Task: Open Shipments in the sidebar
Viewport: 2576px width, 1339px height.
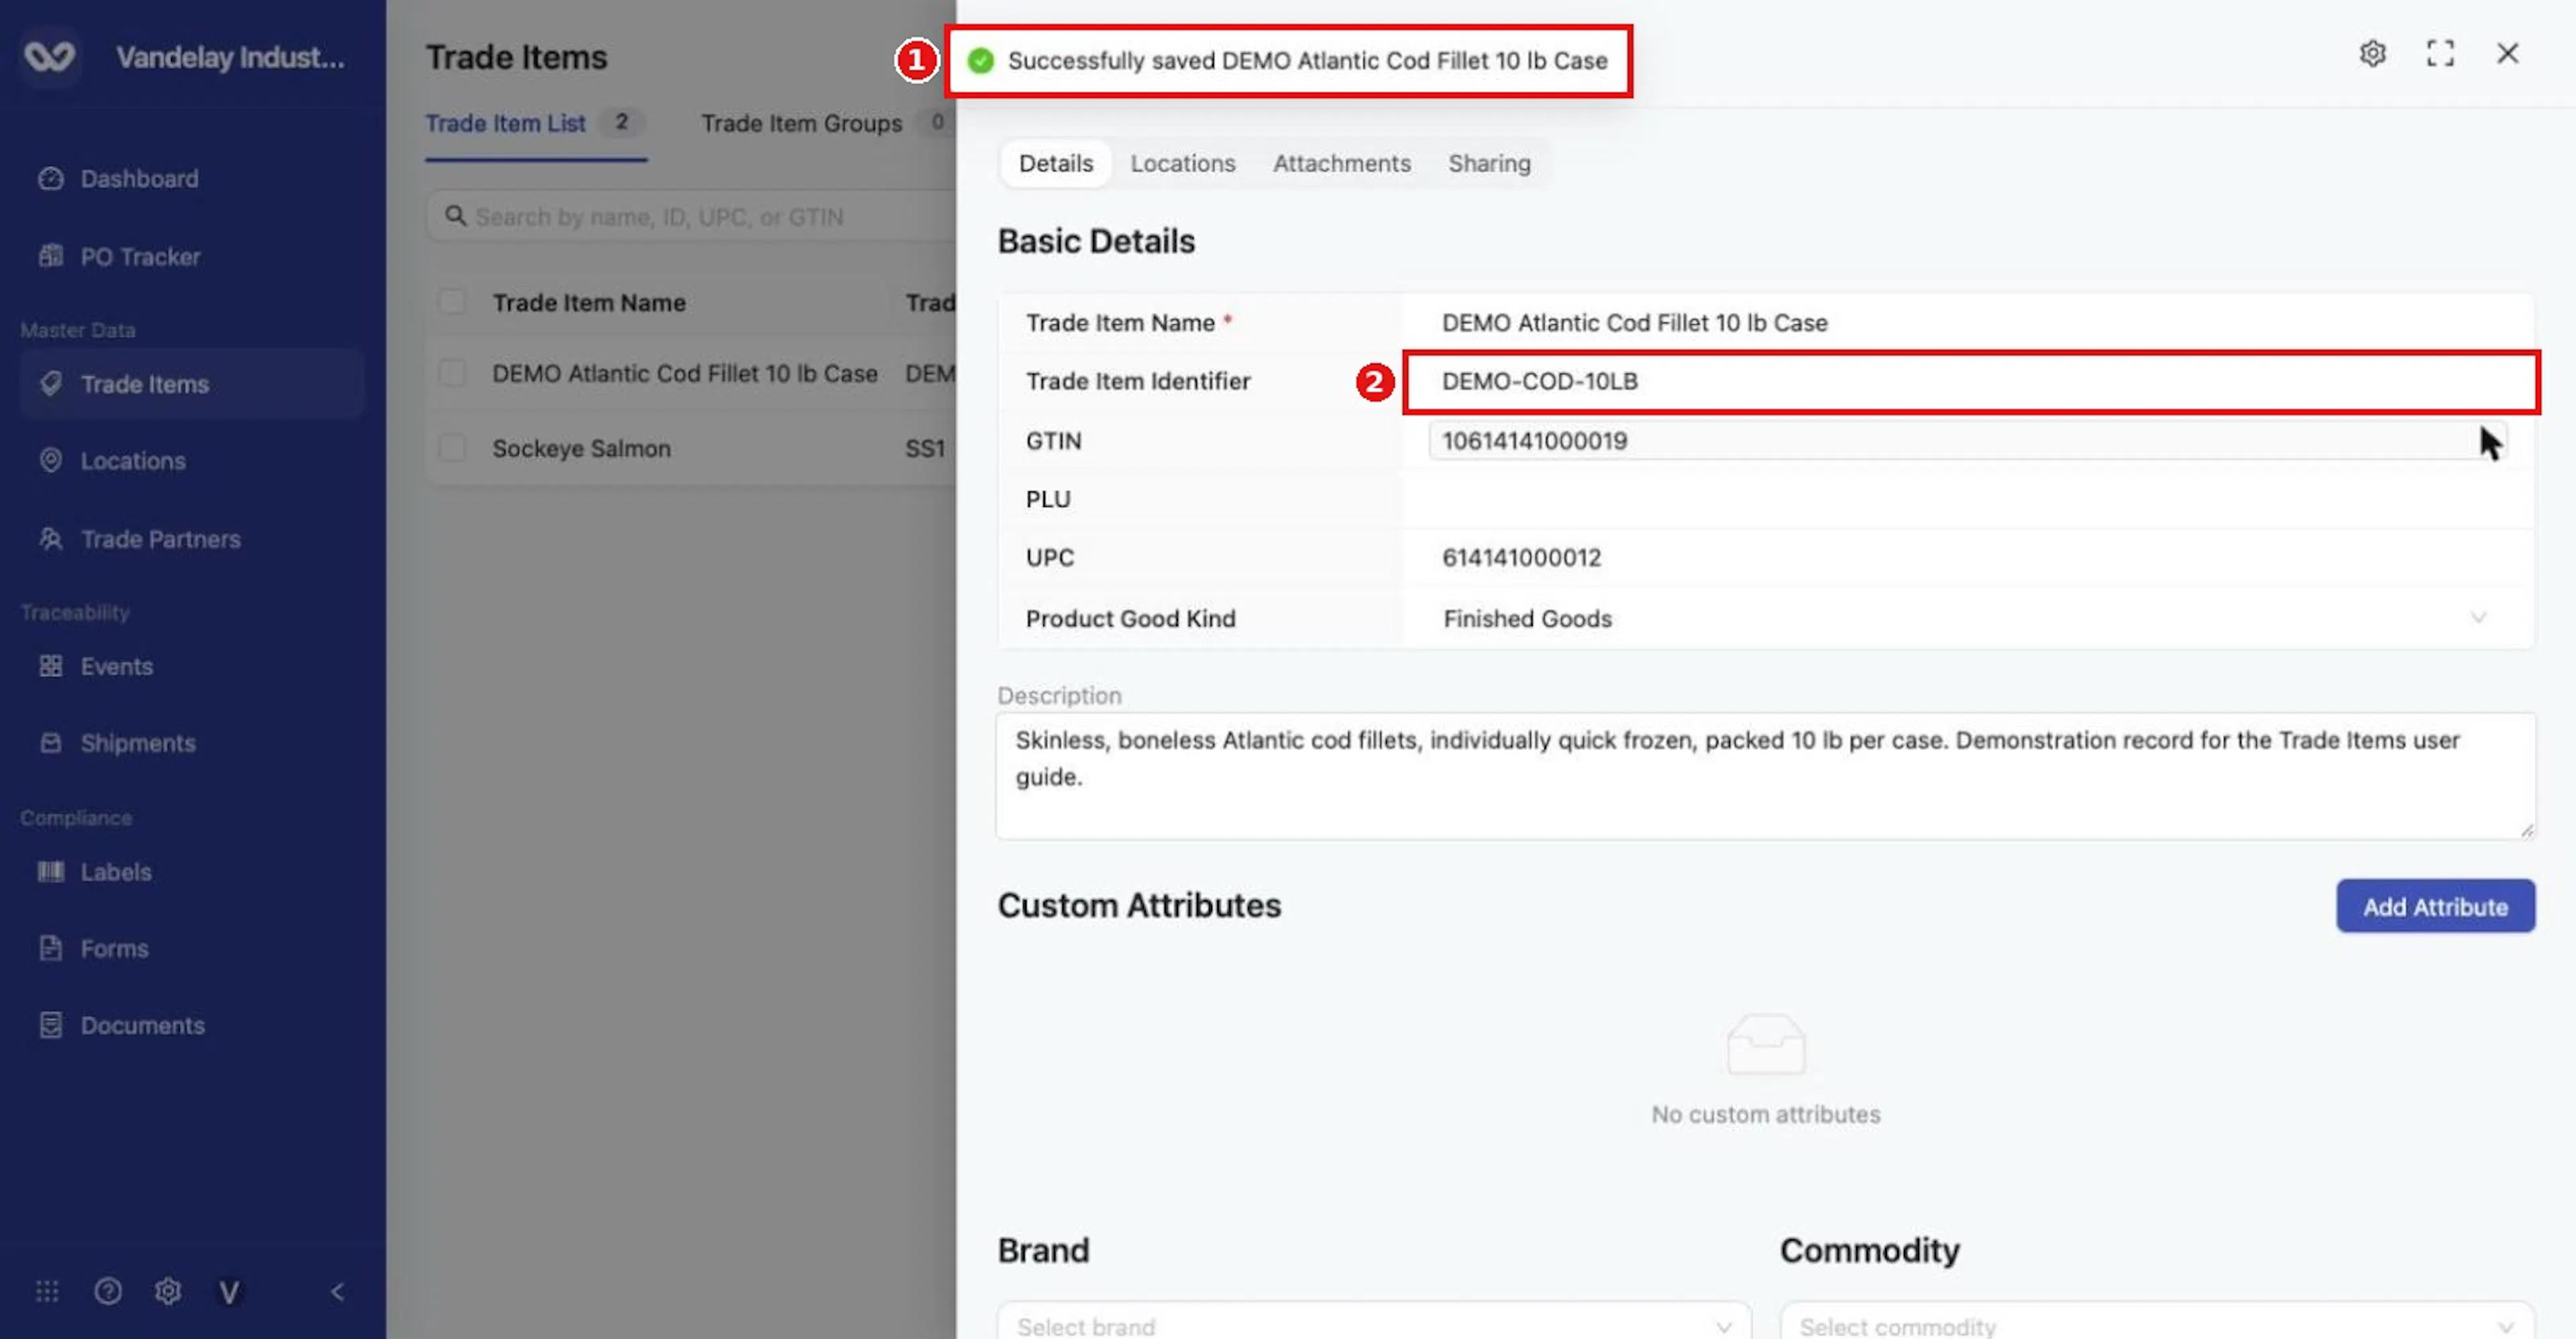Action: pos(137,743)
